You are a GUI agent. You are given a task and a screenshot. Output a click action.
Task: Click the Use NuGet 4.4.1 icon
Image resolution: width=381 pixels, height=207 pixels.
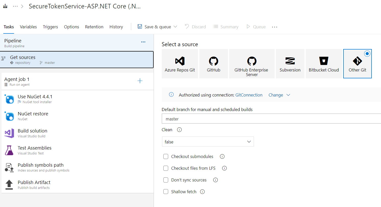(x=9, y=99)
